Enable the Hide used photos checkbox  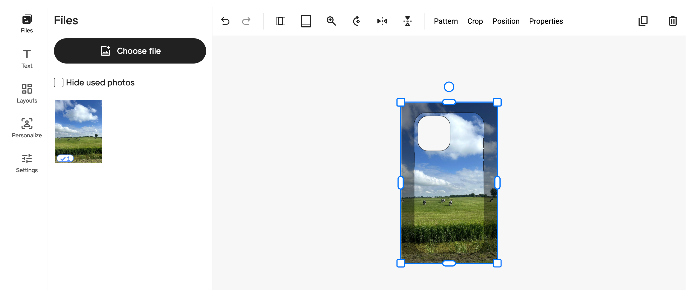tap(59, 83)
